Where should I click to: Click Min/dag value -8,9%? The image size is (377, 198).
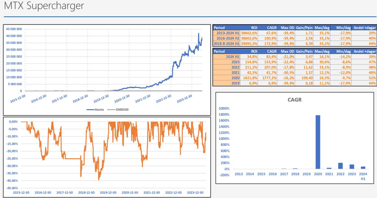click(346, 67)
